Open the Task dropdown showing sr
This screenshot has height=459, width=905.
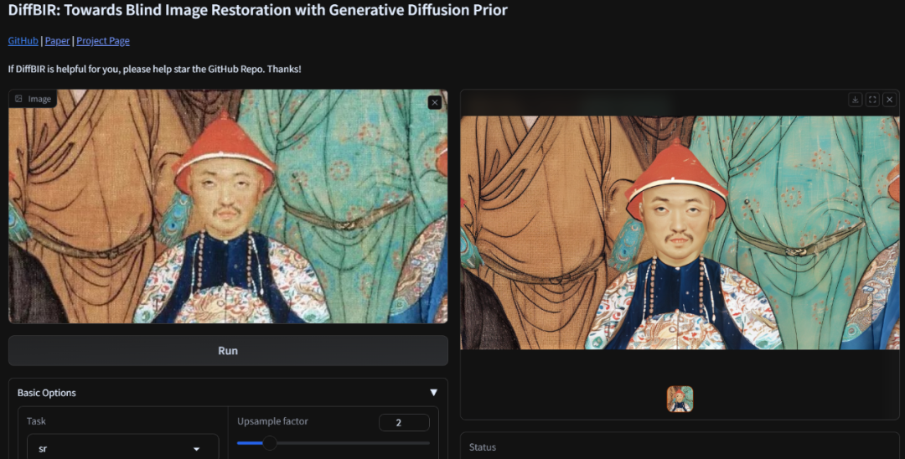123,448
